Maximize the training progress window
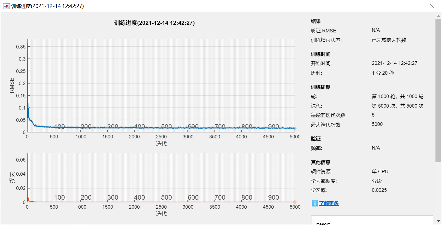 tap(413, 6)
